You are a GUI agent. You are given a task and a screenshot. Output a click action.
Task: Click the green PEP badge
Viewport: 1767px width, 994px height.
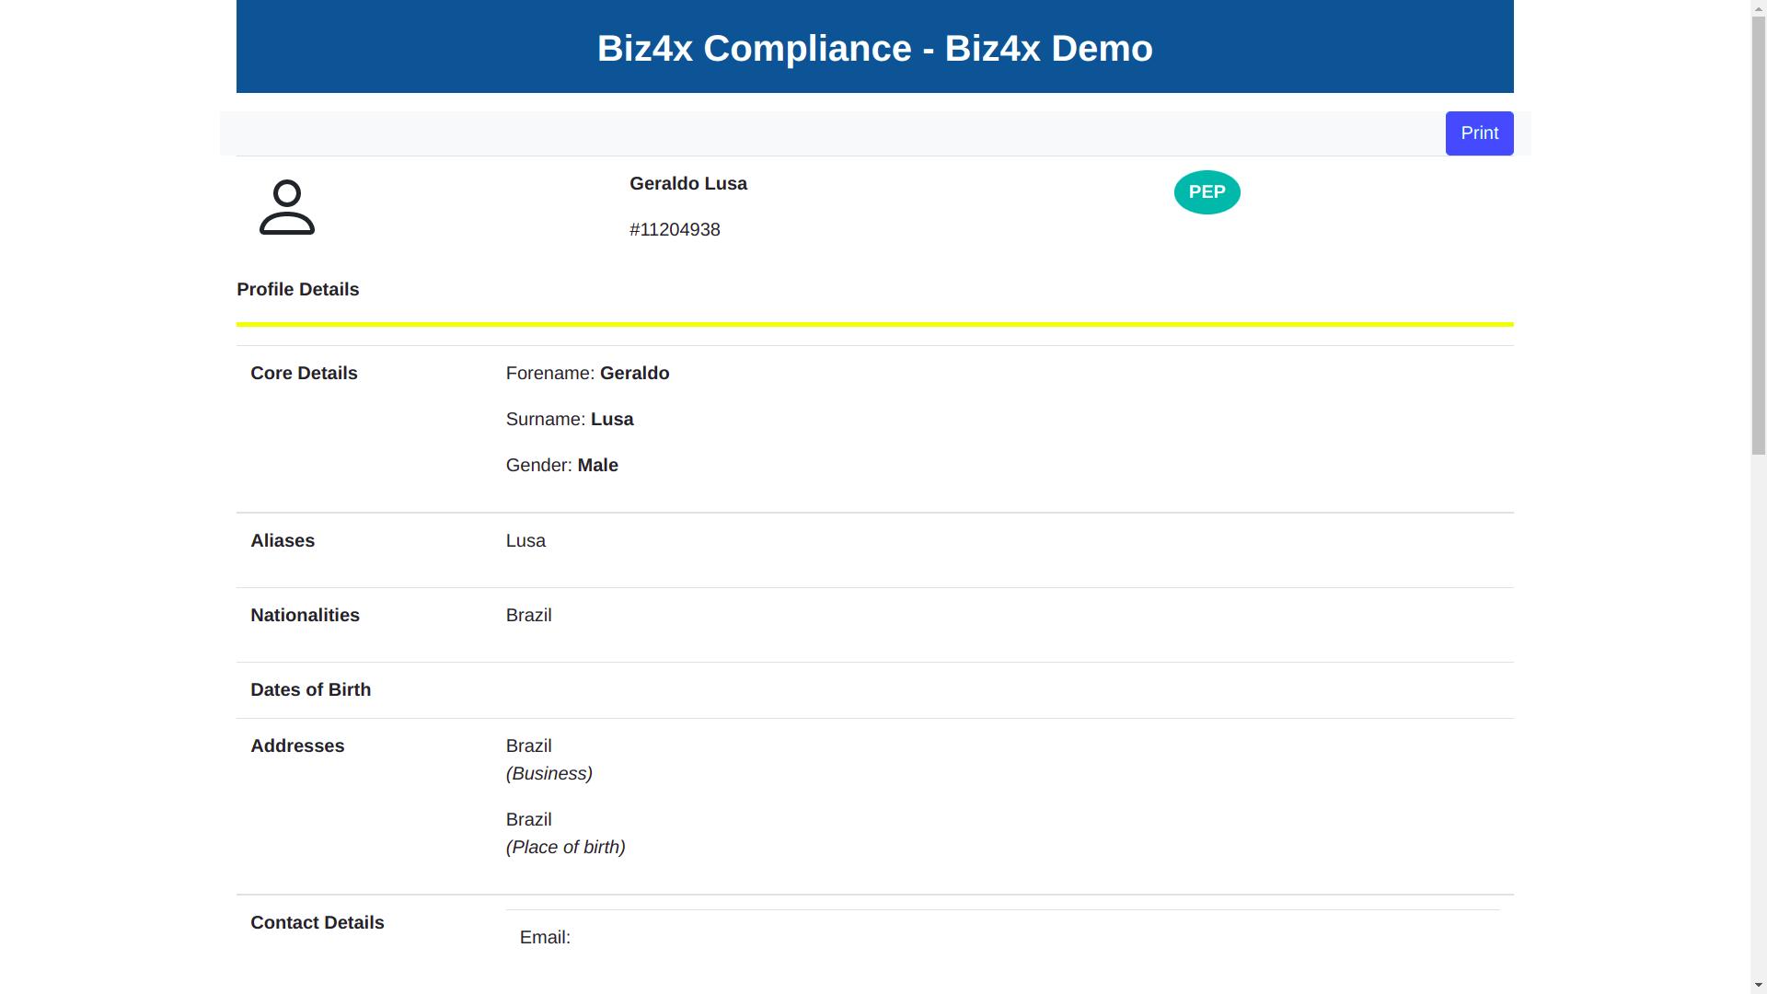(x=1207, y=192)
